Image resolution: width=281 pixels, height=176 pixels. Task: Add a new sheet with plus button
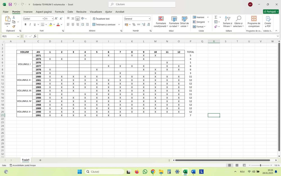[x=40, y=160]
